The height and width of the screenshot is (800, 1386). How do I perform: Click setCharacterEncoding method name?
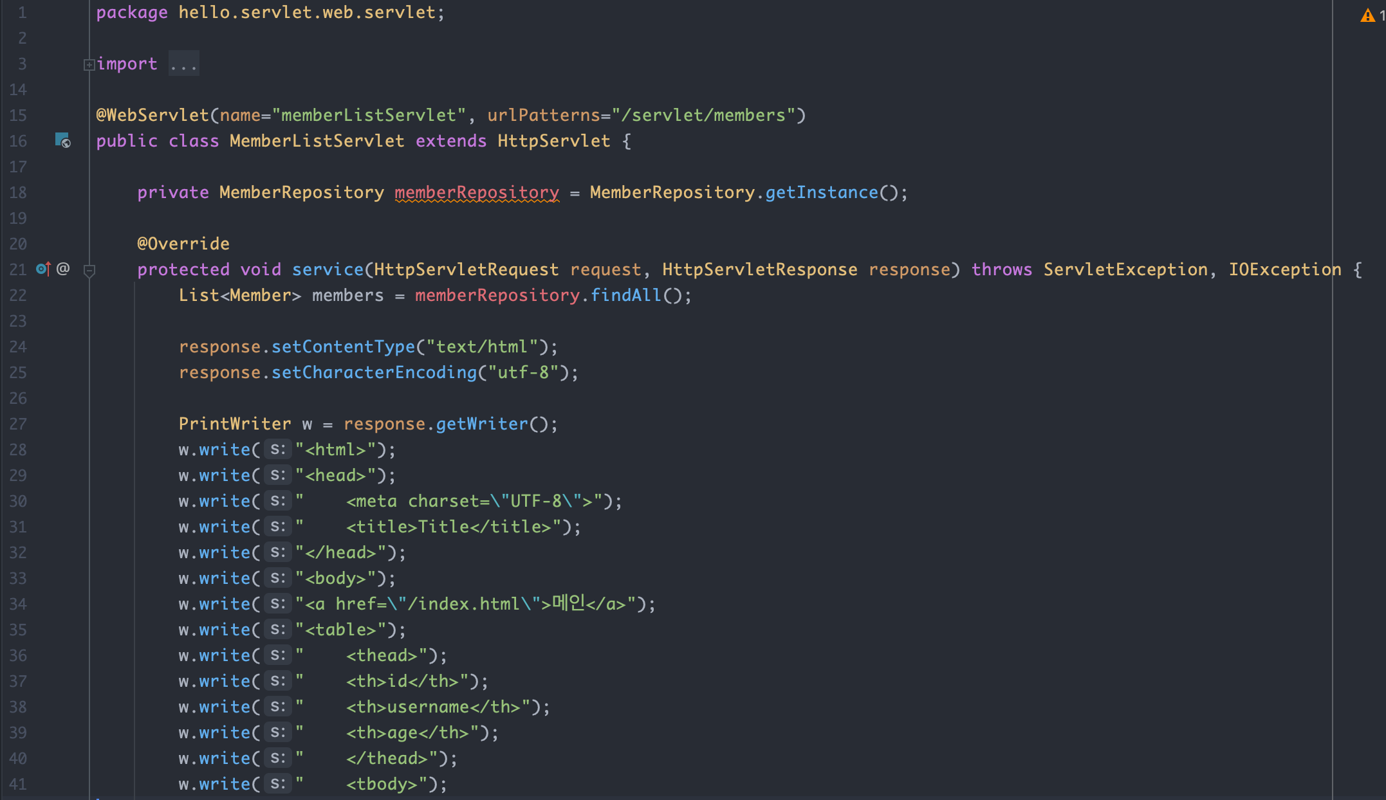coord(374,372)
